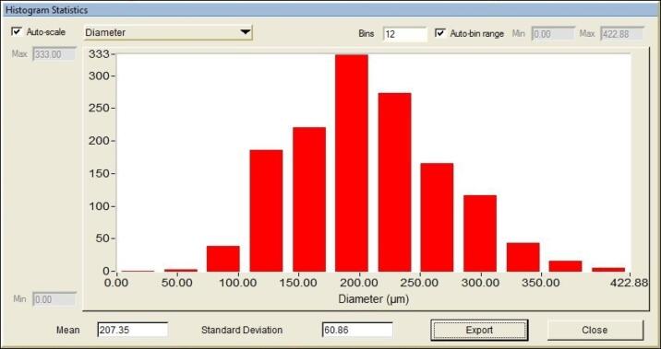Click the 'Bins' label
This screenshot has width=661, height=349.
367,34
